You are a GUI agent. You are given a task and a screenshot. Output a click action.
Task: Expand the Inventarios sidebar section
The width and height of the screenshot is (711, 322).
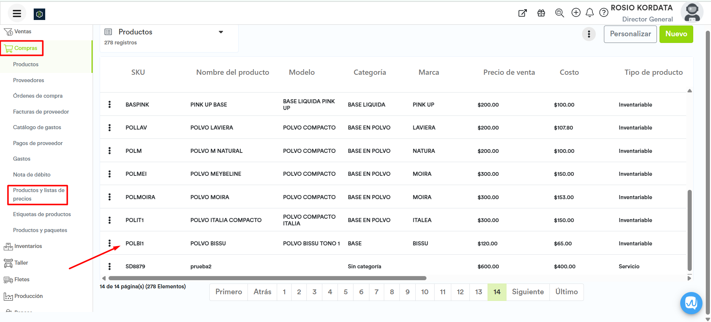click(28, 246)
